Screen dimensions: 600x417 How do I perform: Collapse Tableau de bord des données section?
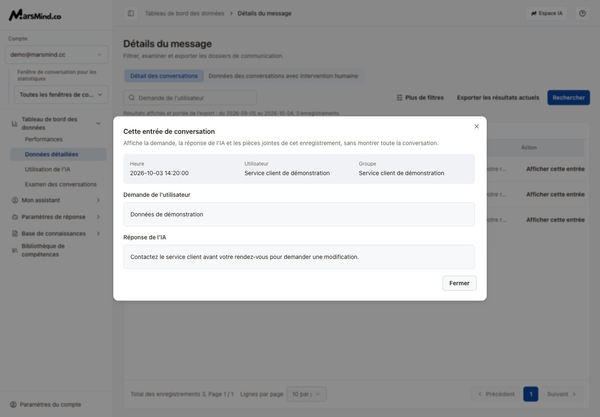tap(98, 123)
